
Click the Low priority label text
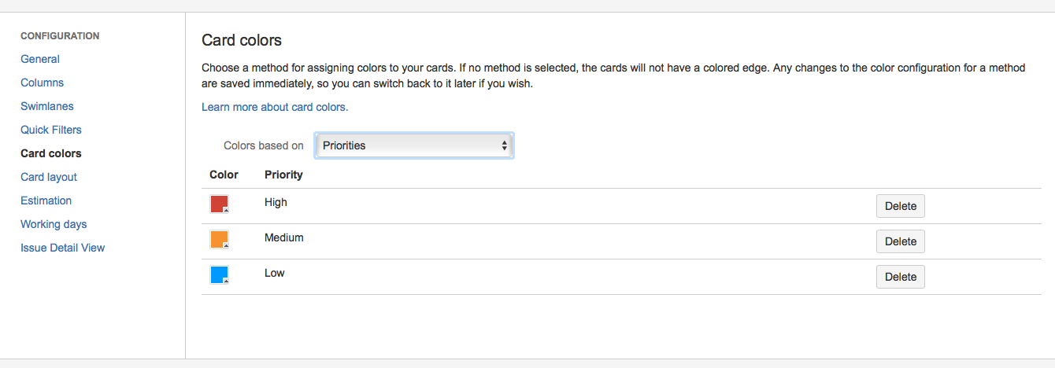click(275, 273)
